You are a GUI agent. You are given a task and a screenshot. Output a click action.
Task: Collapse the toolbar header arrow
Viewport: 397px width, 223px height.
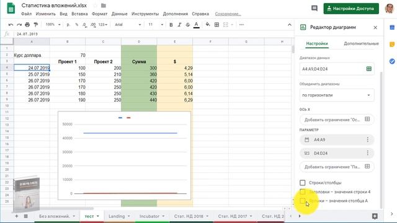[290, 25]
